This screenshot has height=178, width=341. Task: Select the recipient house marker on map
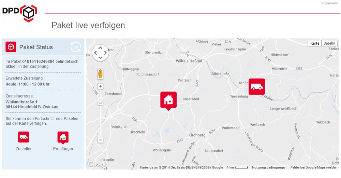tap(168, 101)
